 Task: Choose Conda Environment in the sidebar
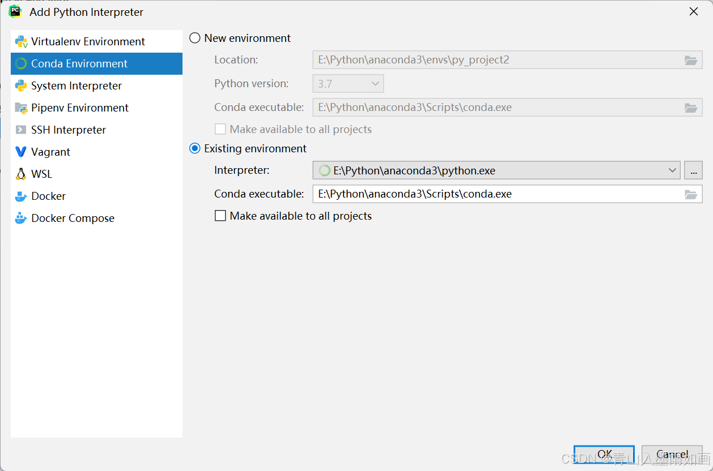tap(96, 64)
